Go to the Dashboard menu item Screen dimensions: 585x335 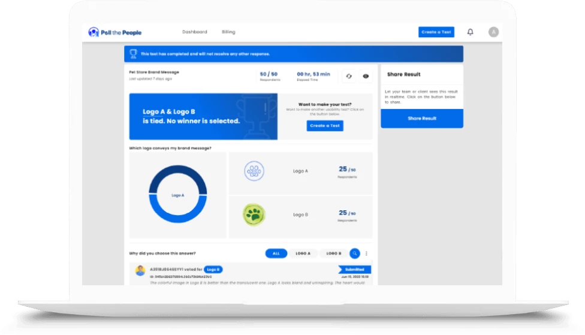(194, 32)
